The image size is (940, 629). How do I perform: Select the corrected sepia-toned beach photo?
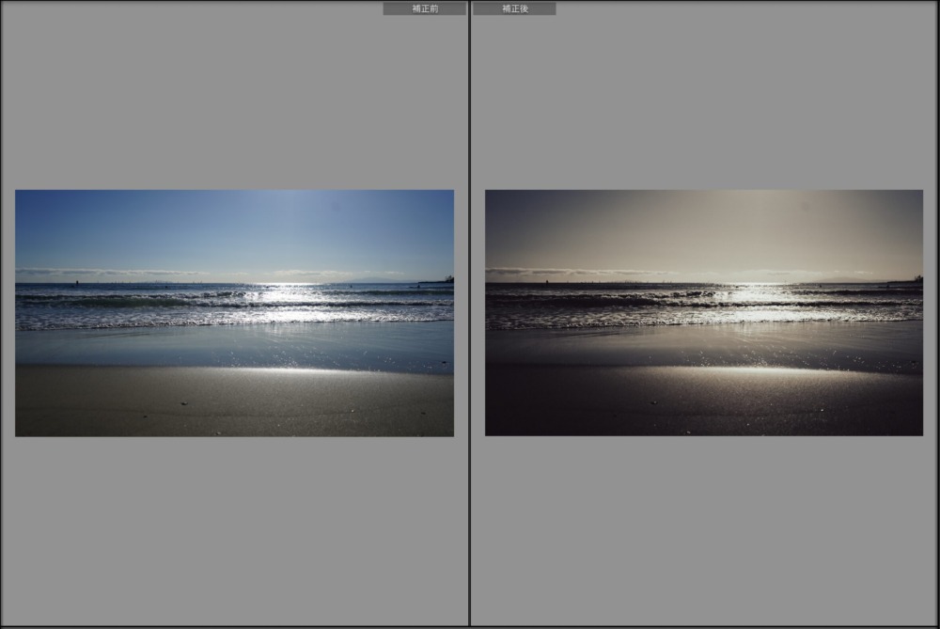(x=703, y=313)
